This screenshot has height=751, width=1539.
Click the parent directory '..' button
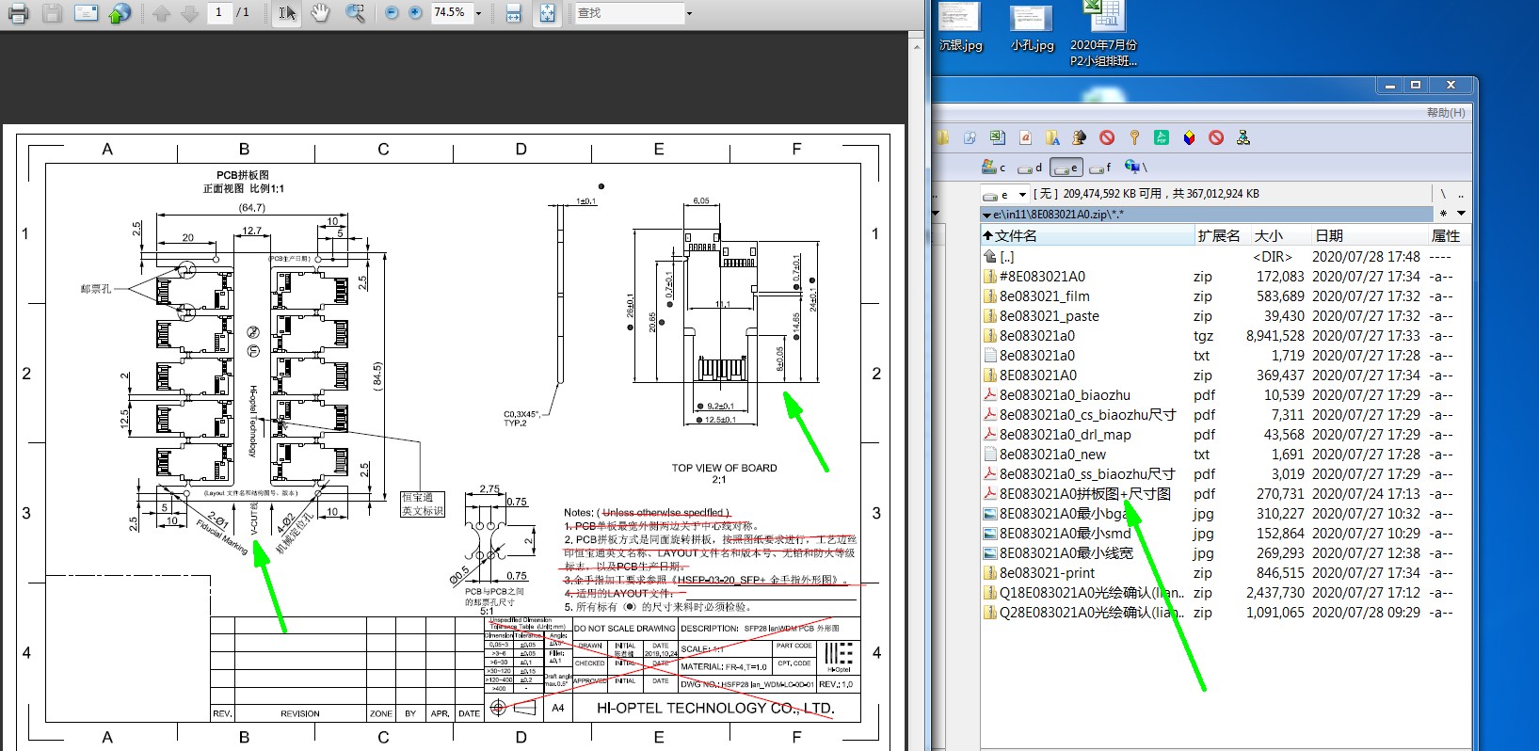coord(1460,194)
